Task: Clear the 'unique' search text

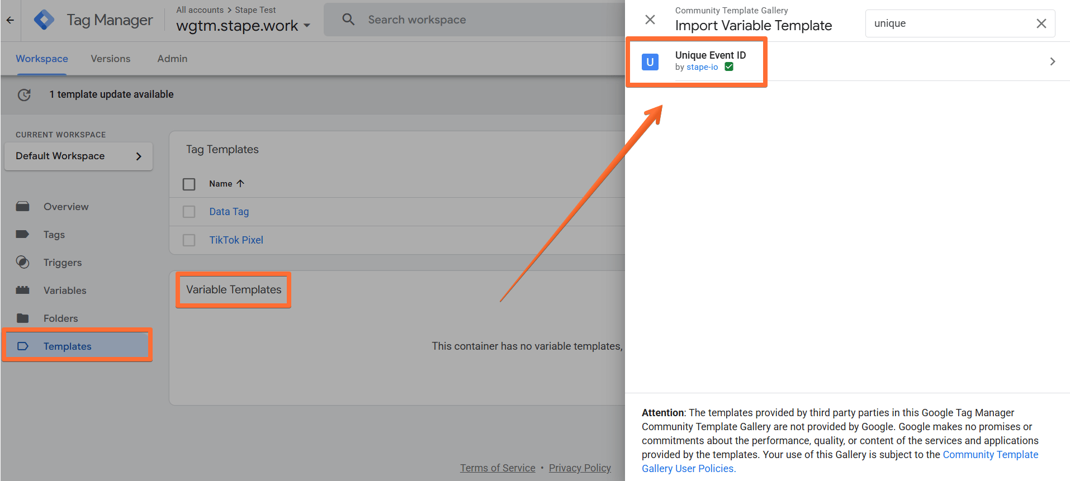Action: coord(1041,23)
